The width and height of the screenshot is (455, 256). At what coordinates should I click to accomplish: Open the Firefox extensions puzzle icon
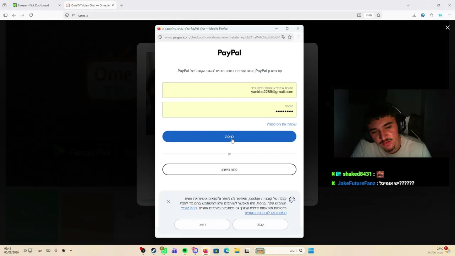(431, 15)
